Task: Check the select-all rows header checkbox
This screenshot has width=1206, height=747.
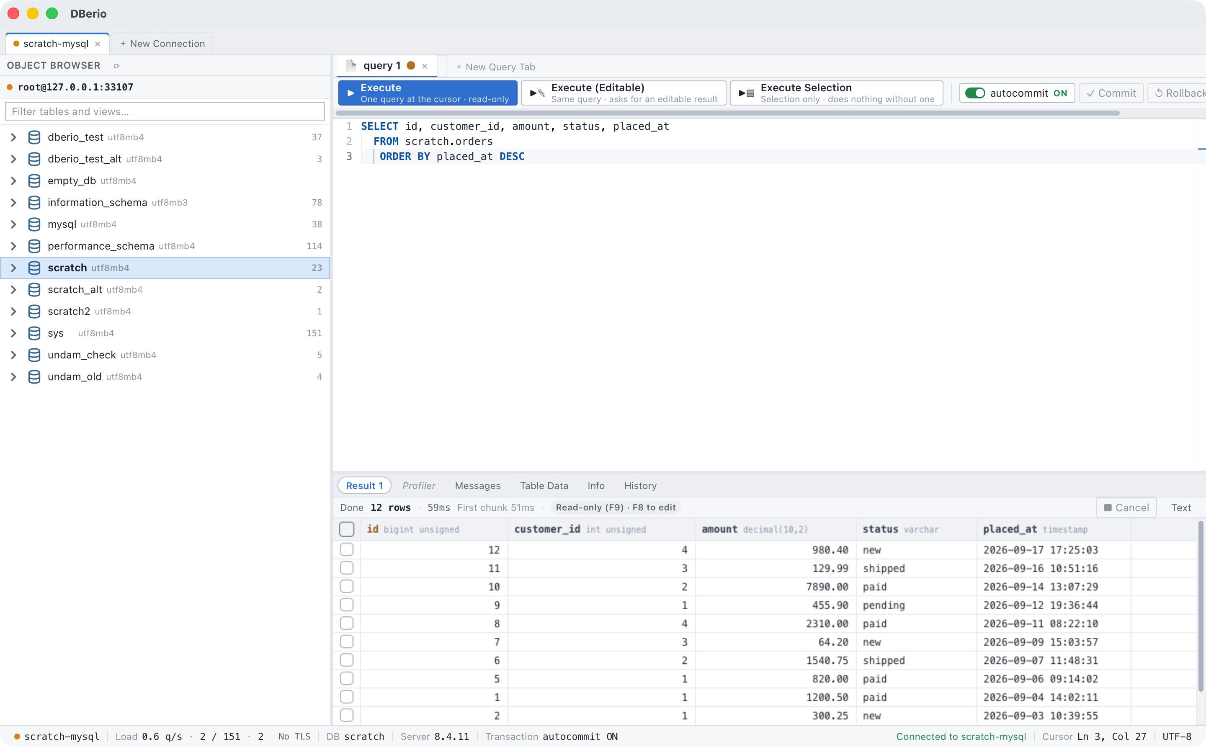Action: (x=347, y=529)
